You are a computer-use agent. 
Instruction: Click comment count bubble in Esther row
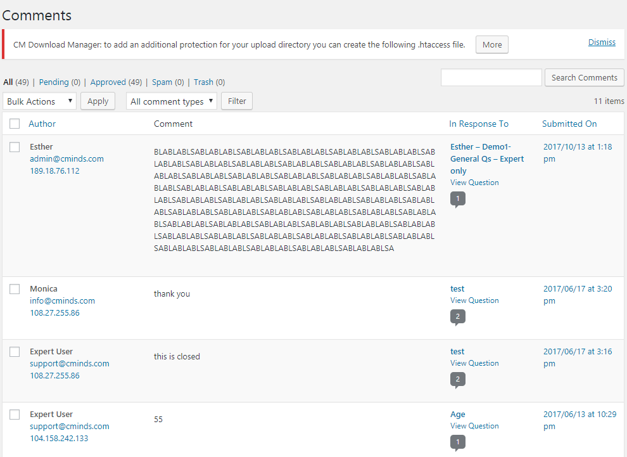457,199
